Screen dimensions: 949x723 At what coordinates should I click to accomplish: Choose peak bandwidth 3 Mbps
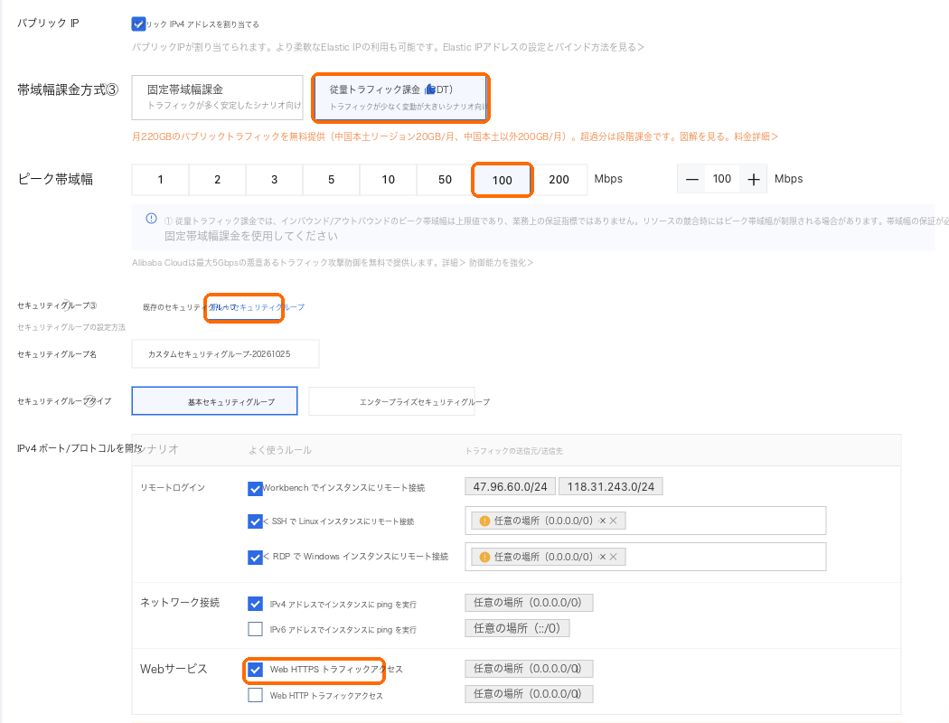[x=274, y=180]
